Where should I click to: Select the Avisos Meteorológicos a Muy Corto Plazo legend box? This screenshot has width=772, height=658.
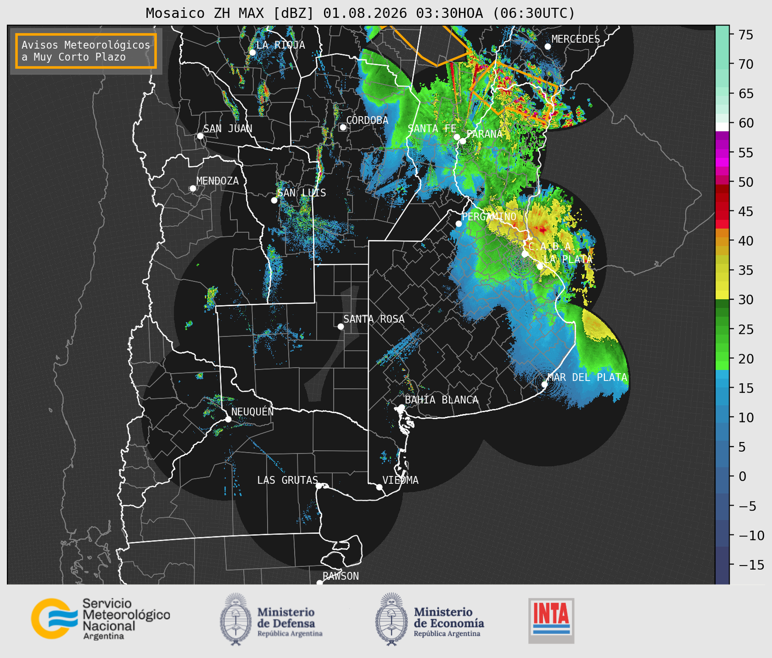click(x=86, y=51)
